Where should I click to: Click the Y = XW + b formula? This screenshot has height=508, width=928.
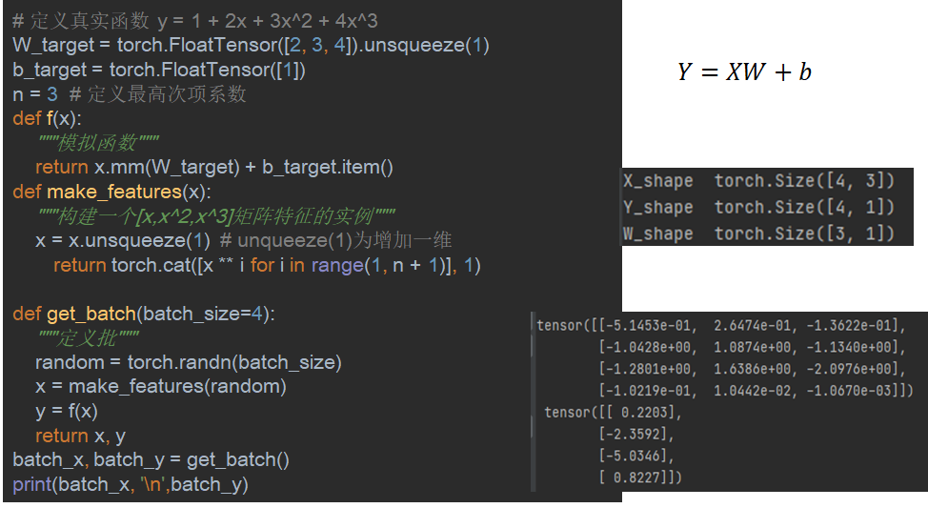point(744,72)
